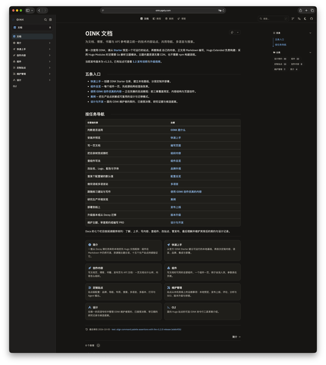Click the Safari sidebar toggle icon
326x365 pixels.
tap(28, 10)
